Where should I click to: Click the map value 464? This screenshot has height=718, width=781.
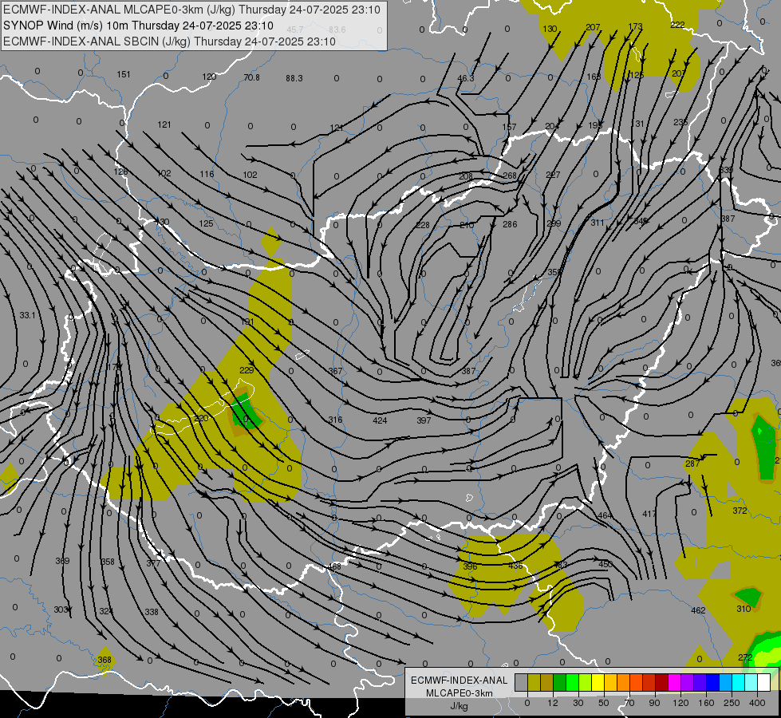(605, 515)
